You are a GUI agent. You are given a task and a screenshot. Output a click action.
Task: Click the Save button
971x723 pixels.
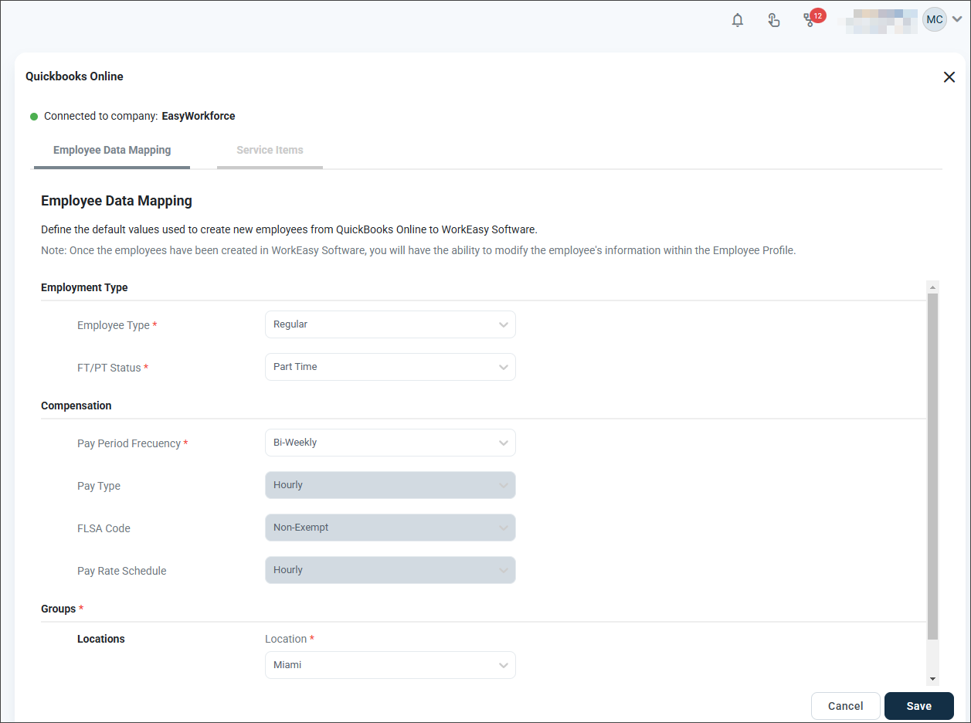pyautogui.click(x=919, y=706)
